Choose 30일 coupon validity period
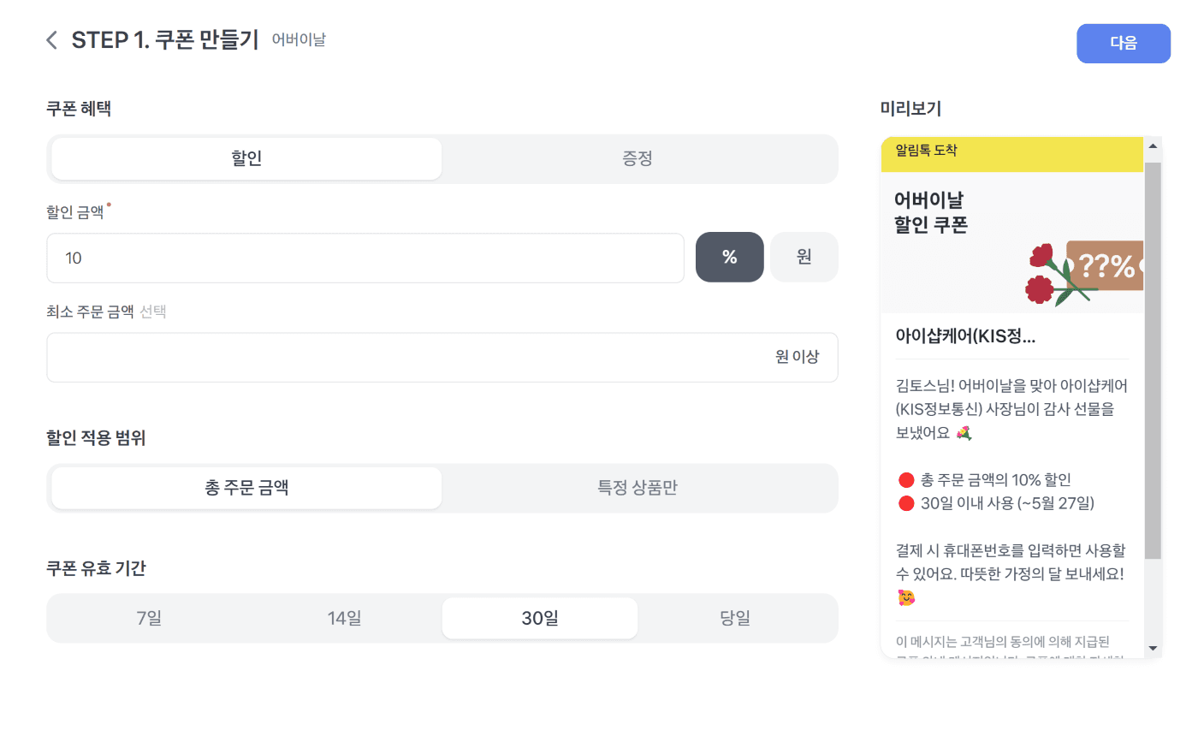The image size is (1198, 742). [x=539, y=617]
